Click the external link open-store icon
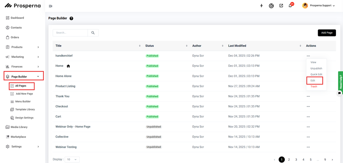This screenshot has height=163, width=343. point(281,6)
